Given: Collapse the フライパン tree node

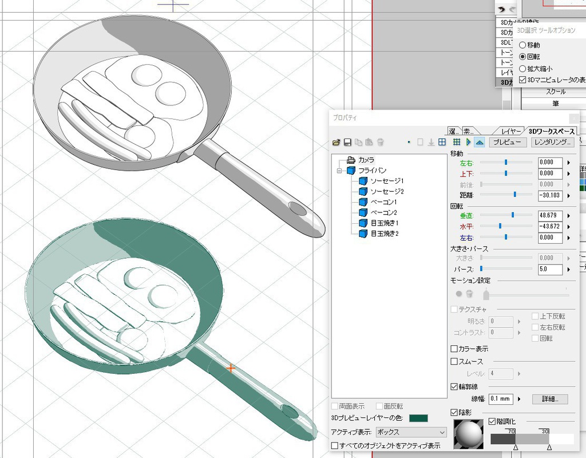Looking at the screenshot, I should 339,171.
